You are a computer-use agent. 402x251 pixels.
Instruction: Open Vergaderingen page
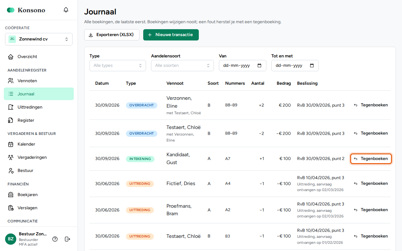coord(39,158)
